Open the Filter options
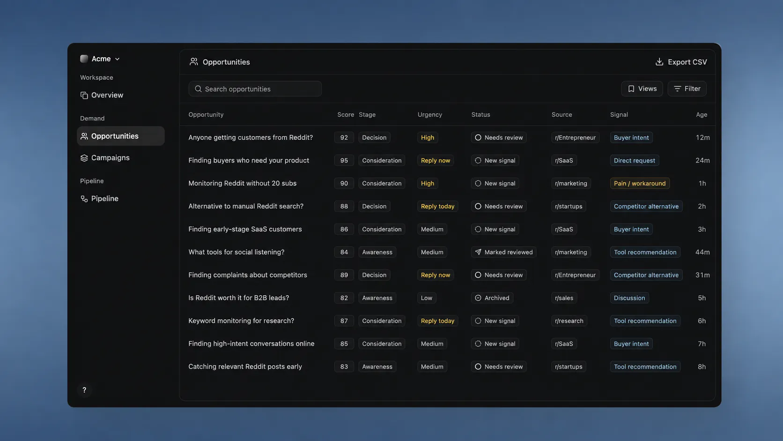Image resolution: width=783 pixels, height=441 pixels. [x=687, y=89]
